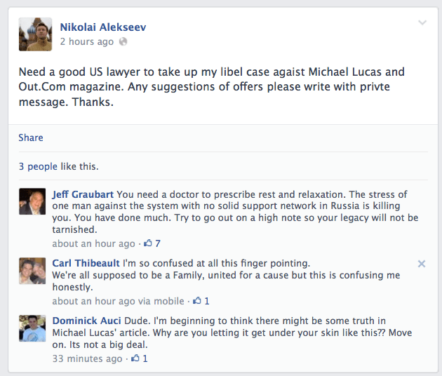The width and height of the screenshot is (442, 376).
Task: Click 'about an hour ago via mobile' timestamp
Action: (118, 301)
